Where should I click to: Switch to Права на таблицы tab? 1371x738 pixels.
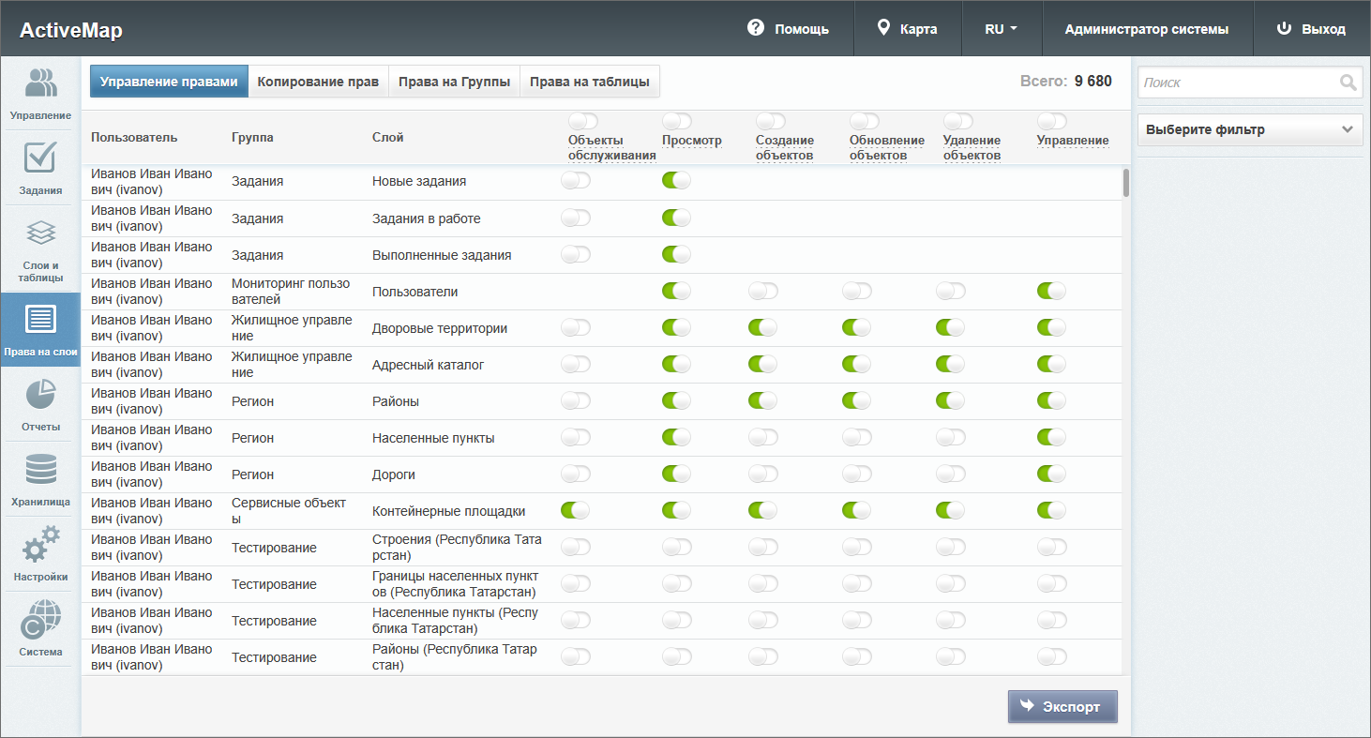(x=589, y=82)
